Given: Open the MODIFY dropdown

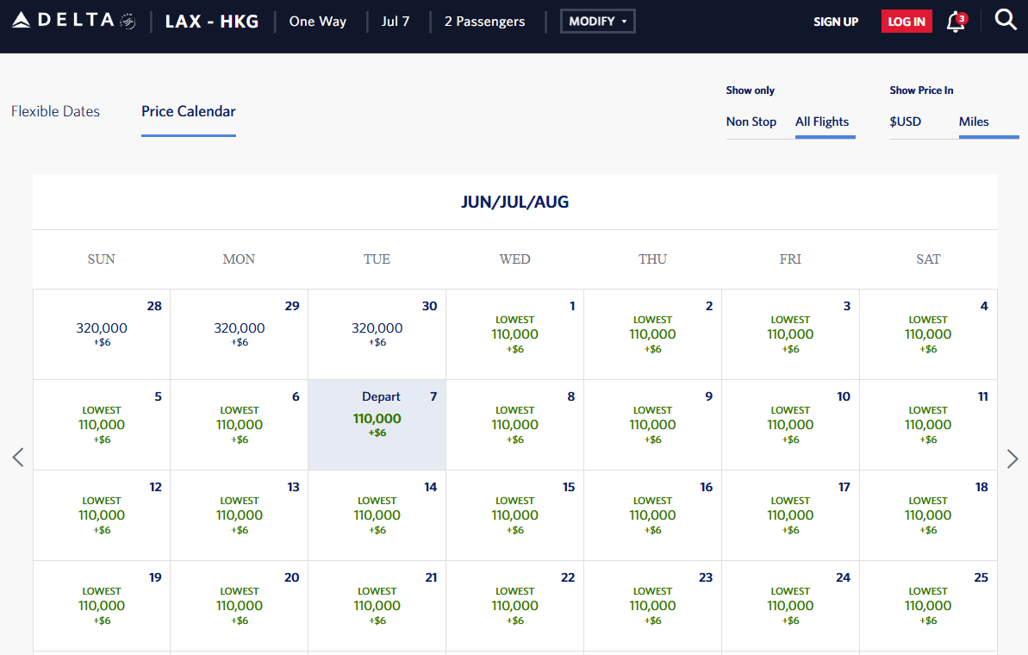Looking at the screenshot, I should tap(597, 21).
